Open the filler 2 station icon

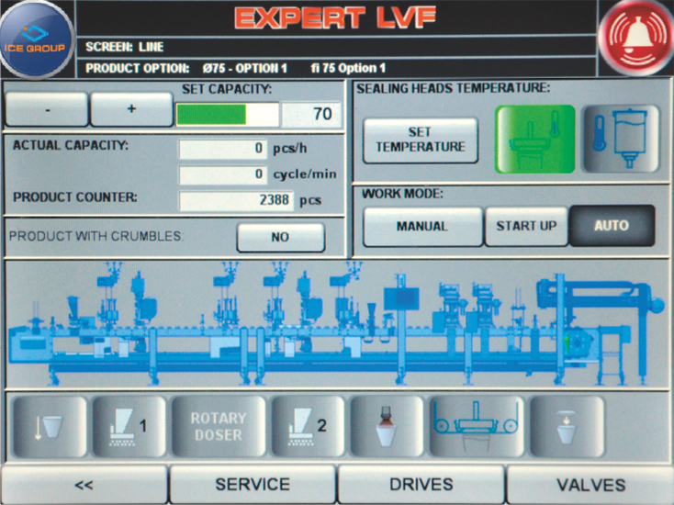coord(308,426)
